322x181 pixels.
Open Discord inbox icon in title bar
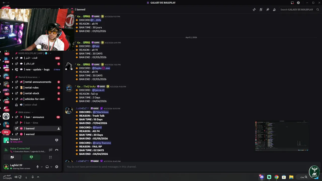(292, 3)
